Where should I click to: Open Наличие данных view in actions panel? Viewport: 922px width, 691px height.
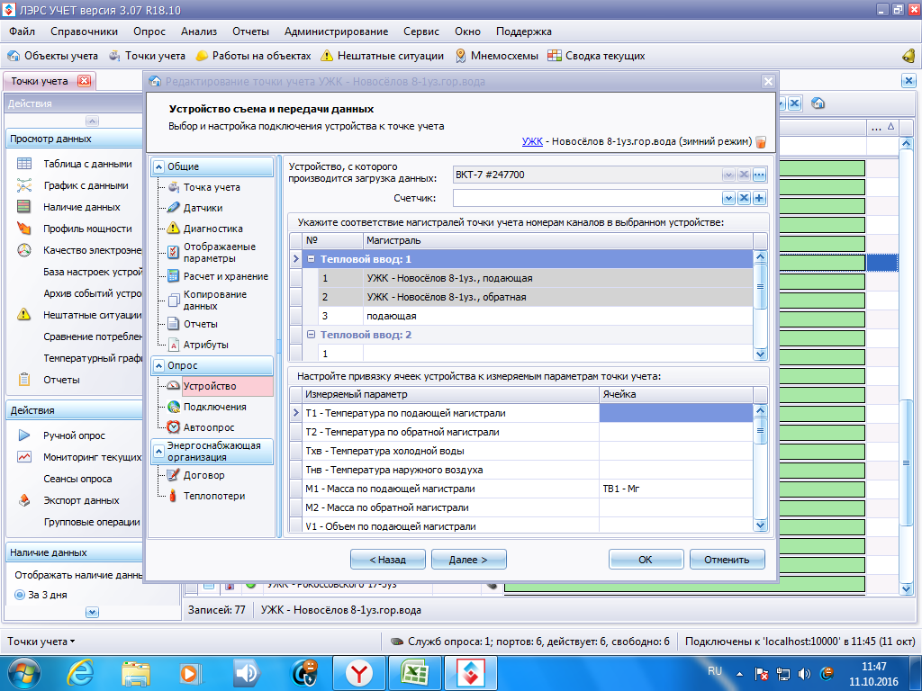(81, 207)
